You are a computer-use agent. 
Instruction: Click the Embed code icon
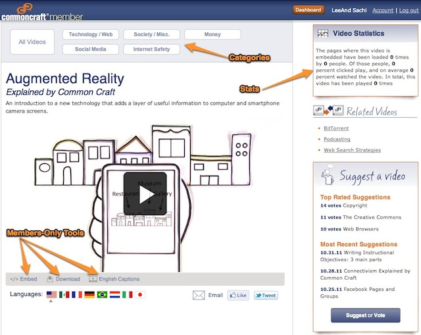[x=14, y=279]
